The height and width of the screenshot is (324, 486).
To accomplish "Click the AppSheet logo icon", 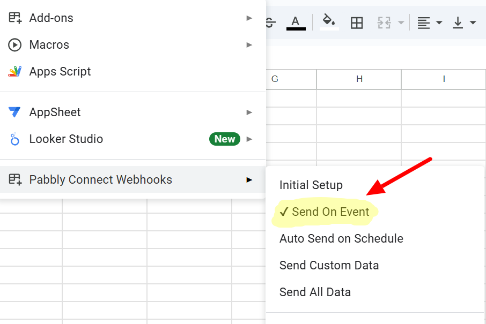I will click(x=14, y=112).
